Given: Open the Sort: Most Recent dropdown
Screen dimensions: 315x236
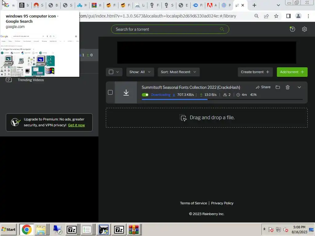Looking at the screenshot, I should [179, 72].
